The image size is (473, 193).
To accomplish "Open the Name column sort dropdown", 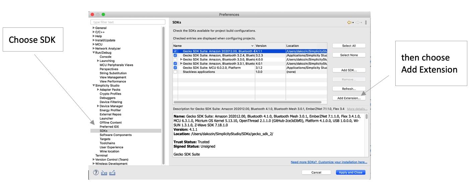I will (252, 46).
